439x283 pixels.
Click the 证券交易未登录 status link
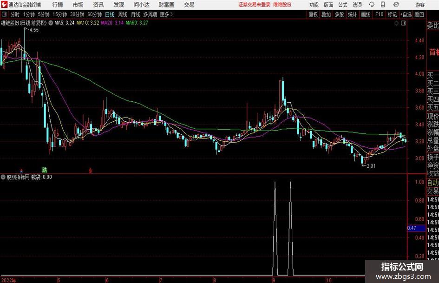pos(254,5)
